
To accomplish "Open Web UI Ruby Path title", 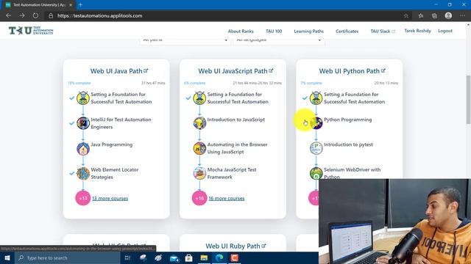I will [233, 246].
